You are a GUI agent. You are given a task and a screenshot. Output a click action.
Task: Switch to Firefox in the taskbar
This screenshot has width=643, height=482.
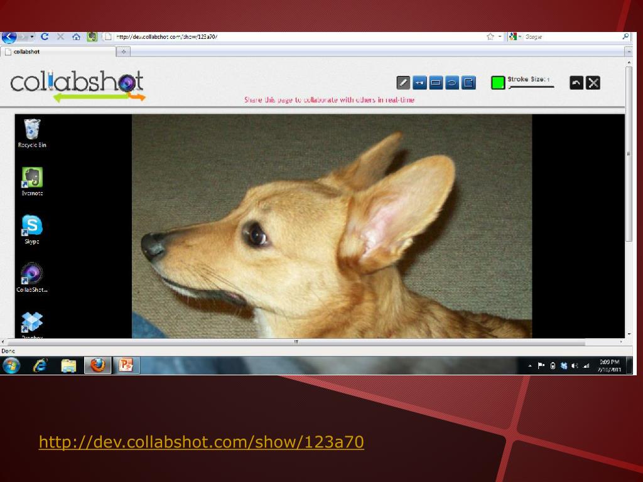[x=97, y=365]
